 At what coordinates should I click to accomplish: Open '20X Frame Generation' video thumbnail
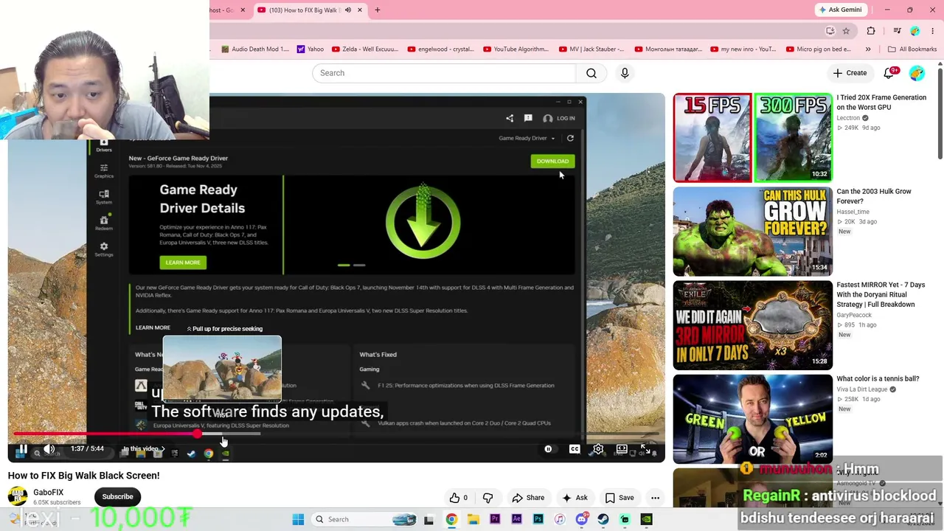752,137
